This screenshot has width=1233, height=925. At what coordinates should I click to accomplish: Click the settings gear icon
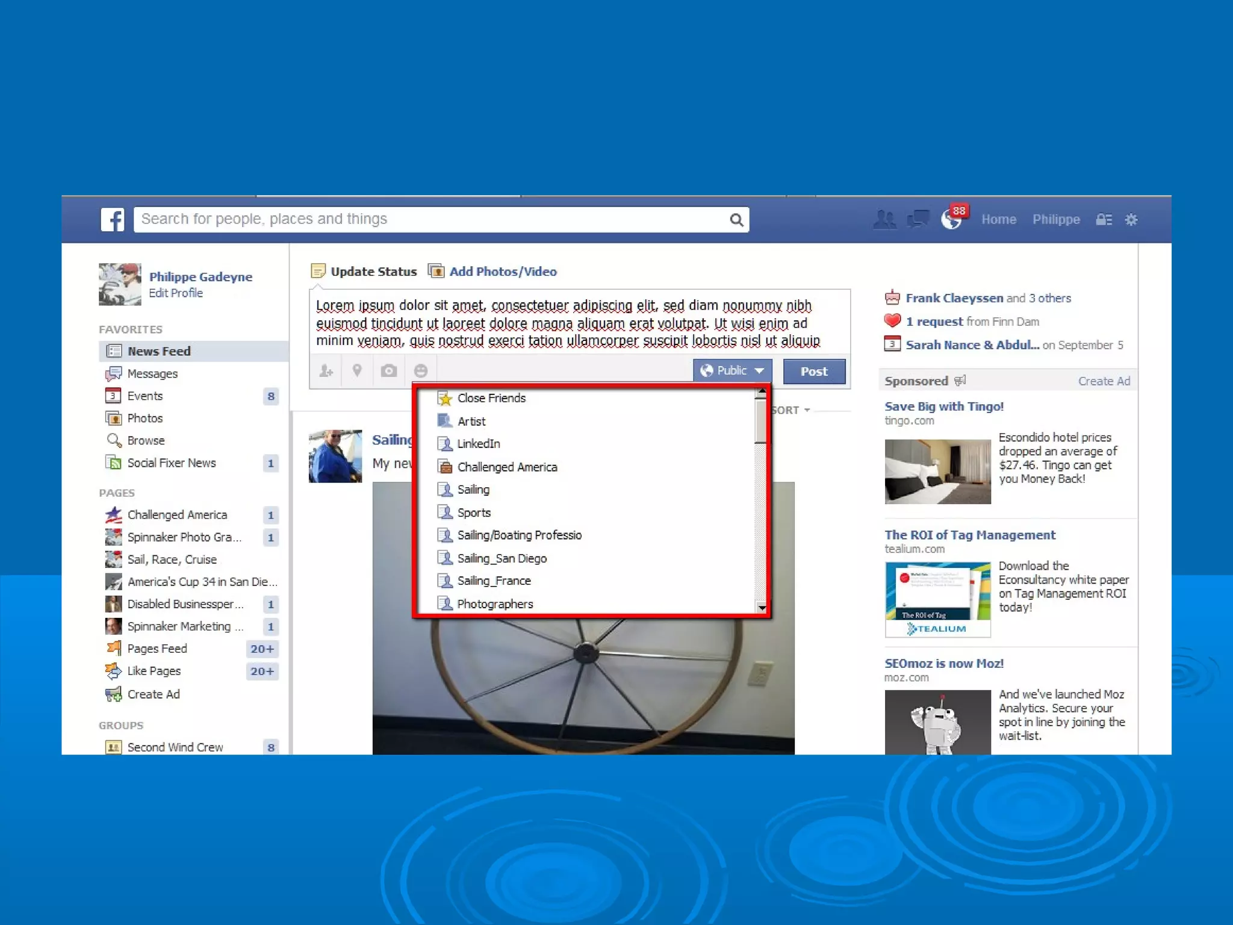[x=1131, y=220]
